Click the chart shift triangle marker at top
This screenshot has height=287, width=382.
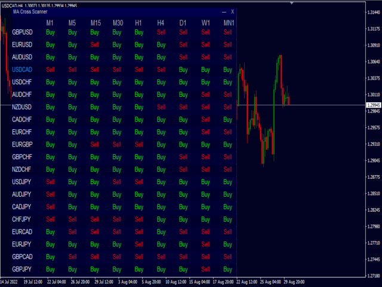tap(292, 3)
